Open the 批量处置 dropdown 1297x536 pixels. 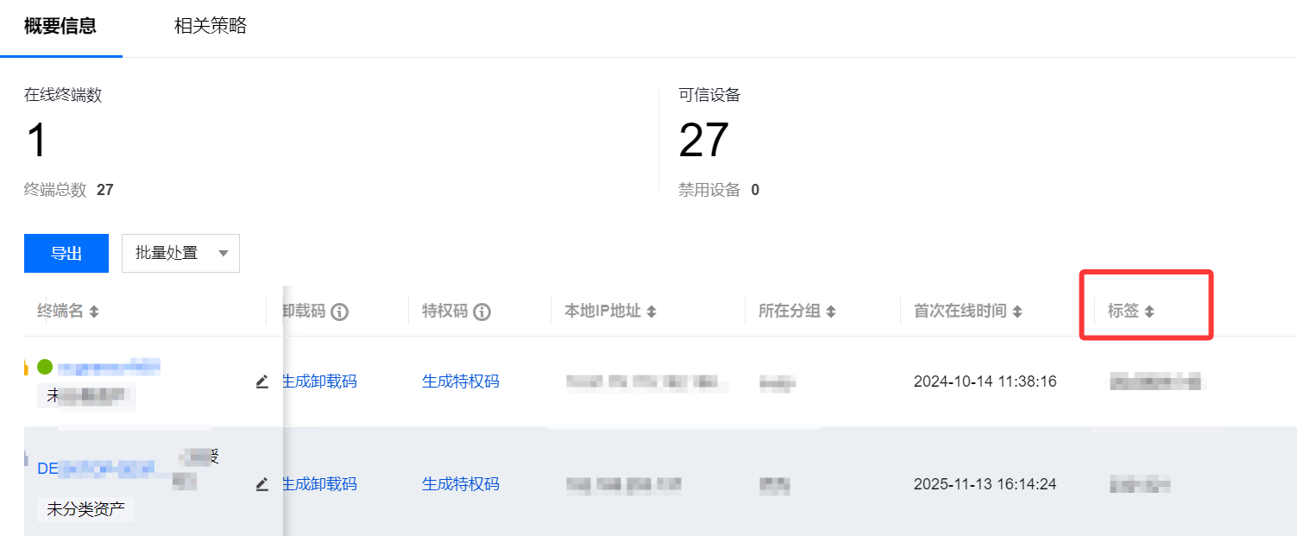point(180,253)
